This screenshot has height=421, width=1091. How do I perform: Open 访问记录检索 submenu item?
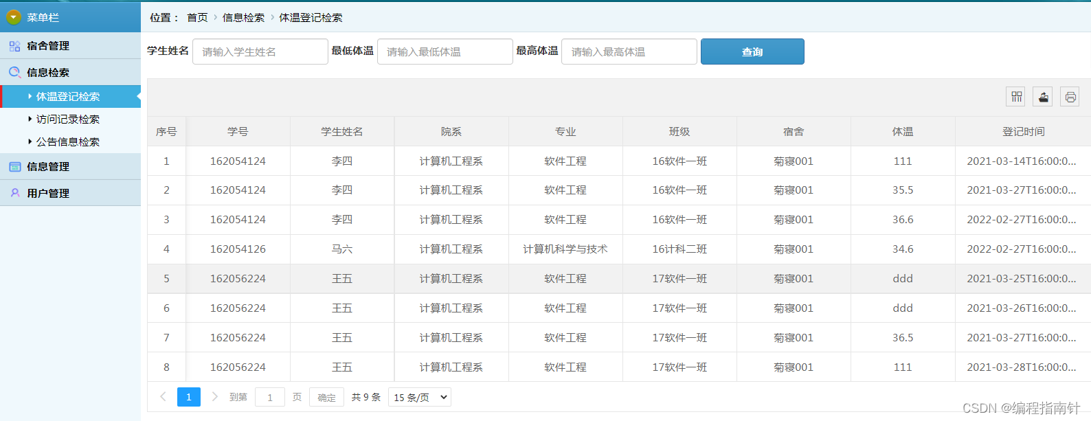[70, 120]
